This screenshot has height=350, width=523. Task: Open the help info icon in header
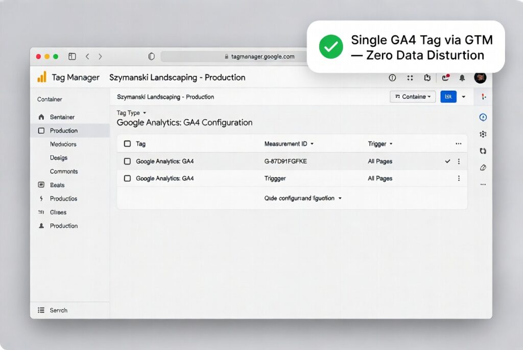[x=392, y=77]
